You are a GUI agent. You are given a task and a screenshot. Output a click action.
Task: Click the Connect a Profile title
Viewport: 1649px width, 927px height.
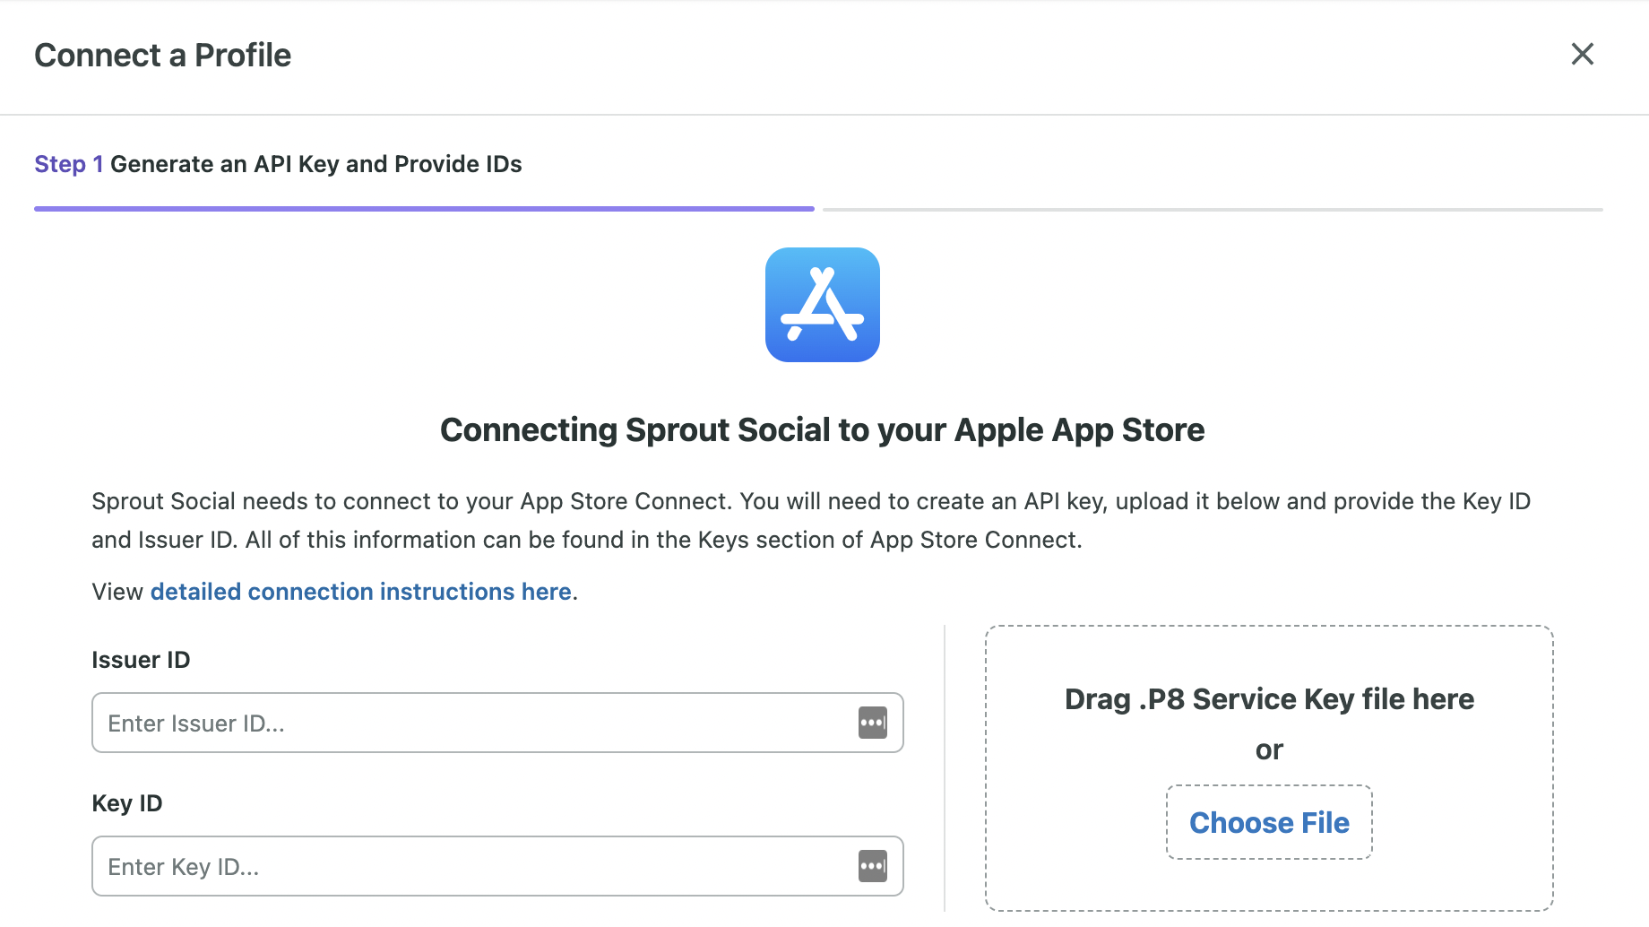pos(162,56)
